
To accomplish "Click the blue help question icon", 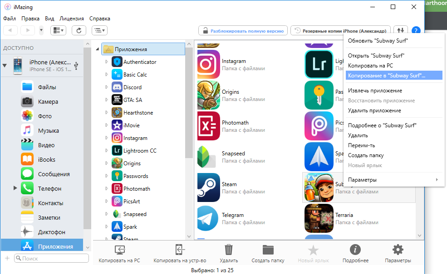I will click(416, 30).
